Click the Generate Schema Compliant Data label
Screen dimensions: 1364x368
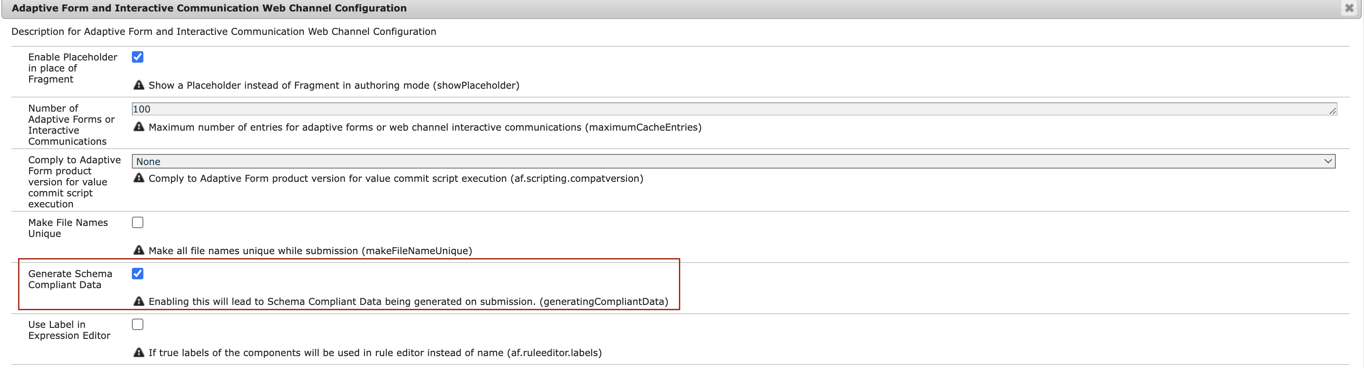70,279
